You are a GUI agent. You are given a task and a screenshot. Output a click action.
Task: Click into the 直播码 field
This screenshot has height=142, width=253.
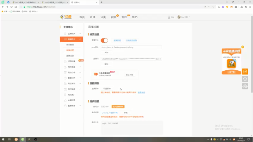click(x=131, y=59)
